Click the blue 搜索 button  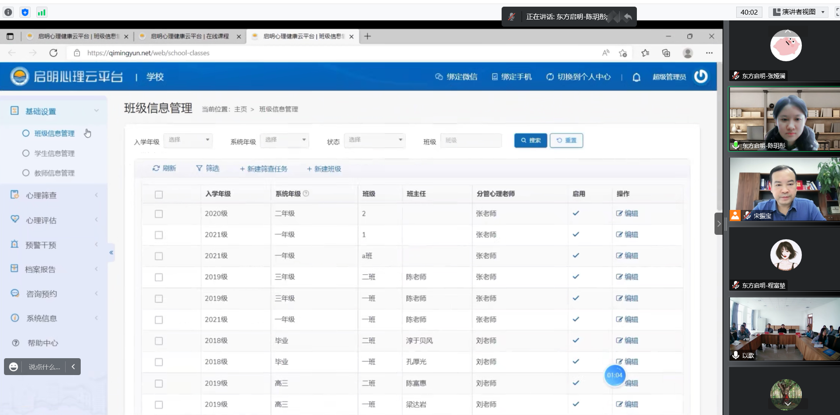pos(530,140)
